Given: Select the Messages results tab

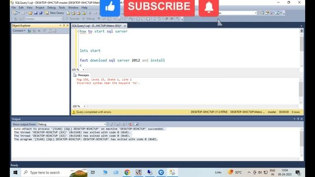Looking at the screenshot, I should pos(81,75).
